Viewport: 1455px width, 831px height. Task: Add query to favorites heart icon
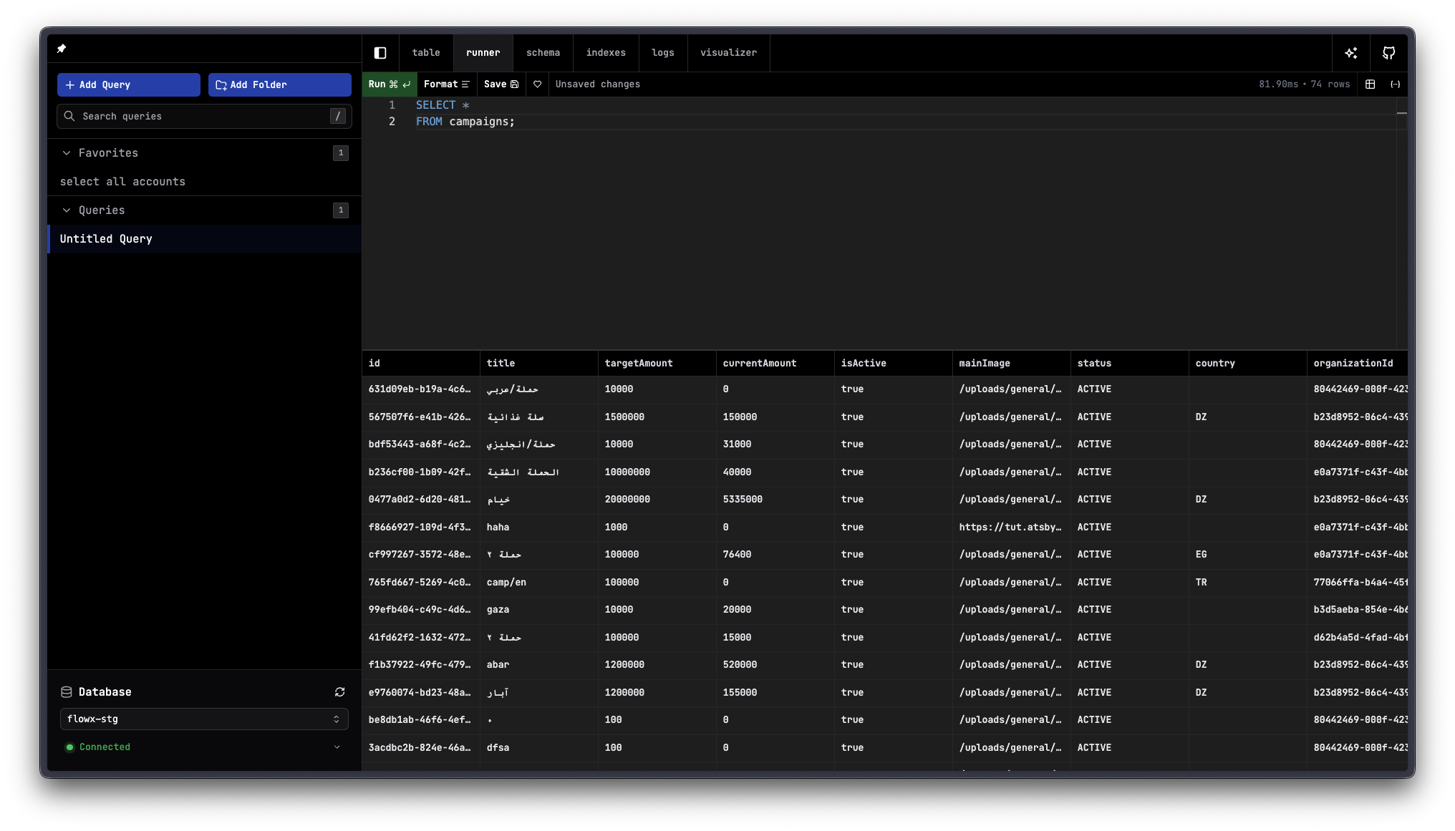click(x=537, y=84)
